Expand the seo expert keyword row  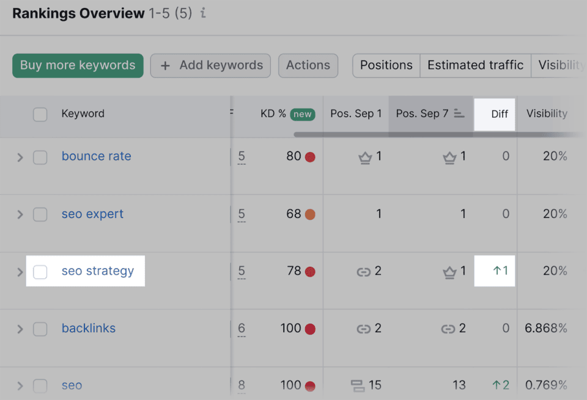tap(20, 214)
